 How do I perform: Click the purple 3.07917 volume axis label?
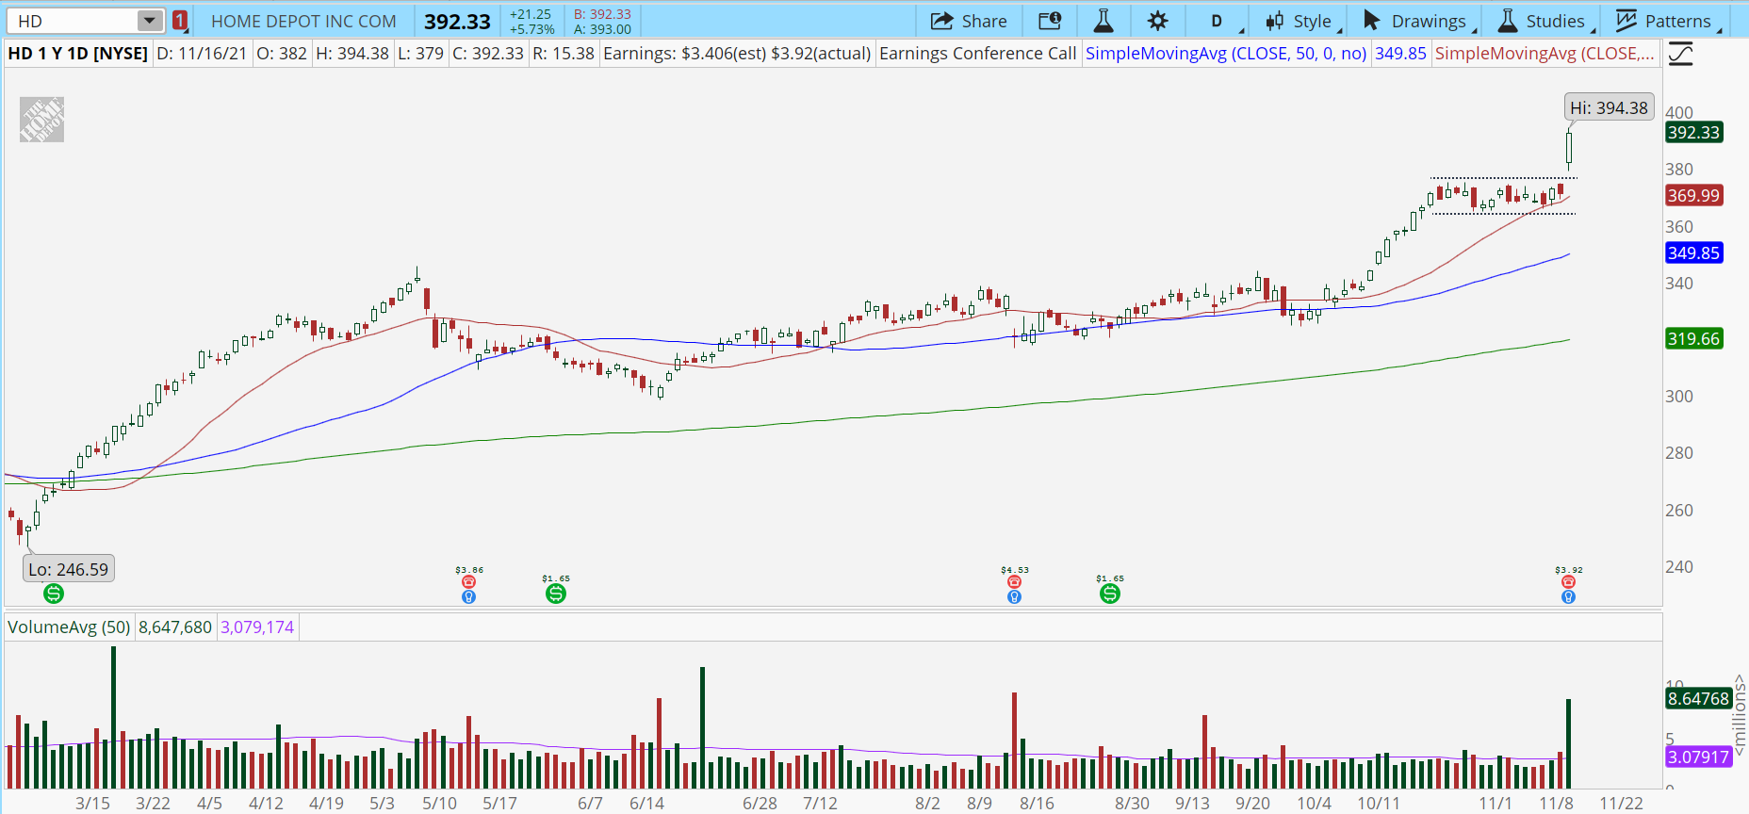point(1698,757)
